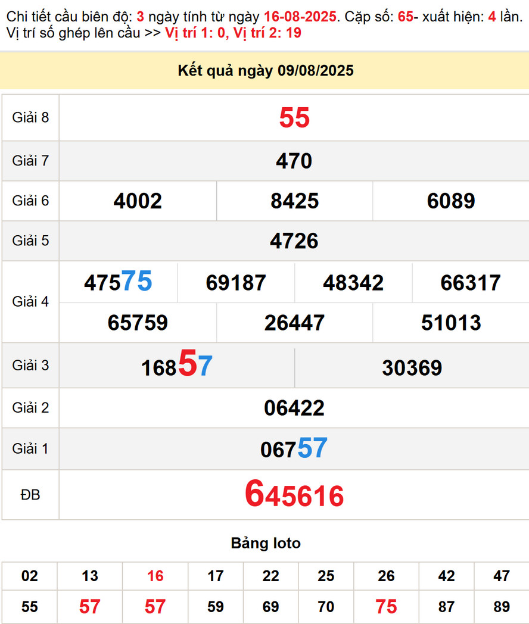Select the Giải 2 result 06422
This screenshot has height=624, width=529.
[x=294, y=408]
